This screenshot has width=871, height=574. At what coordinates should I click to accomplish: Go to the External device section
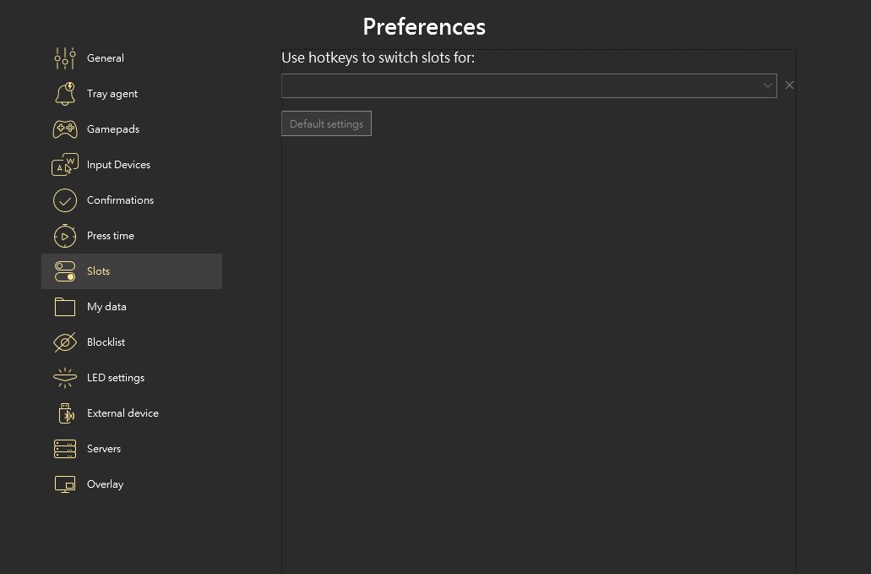[x=122, y=413]
